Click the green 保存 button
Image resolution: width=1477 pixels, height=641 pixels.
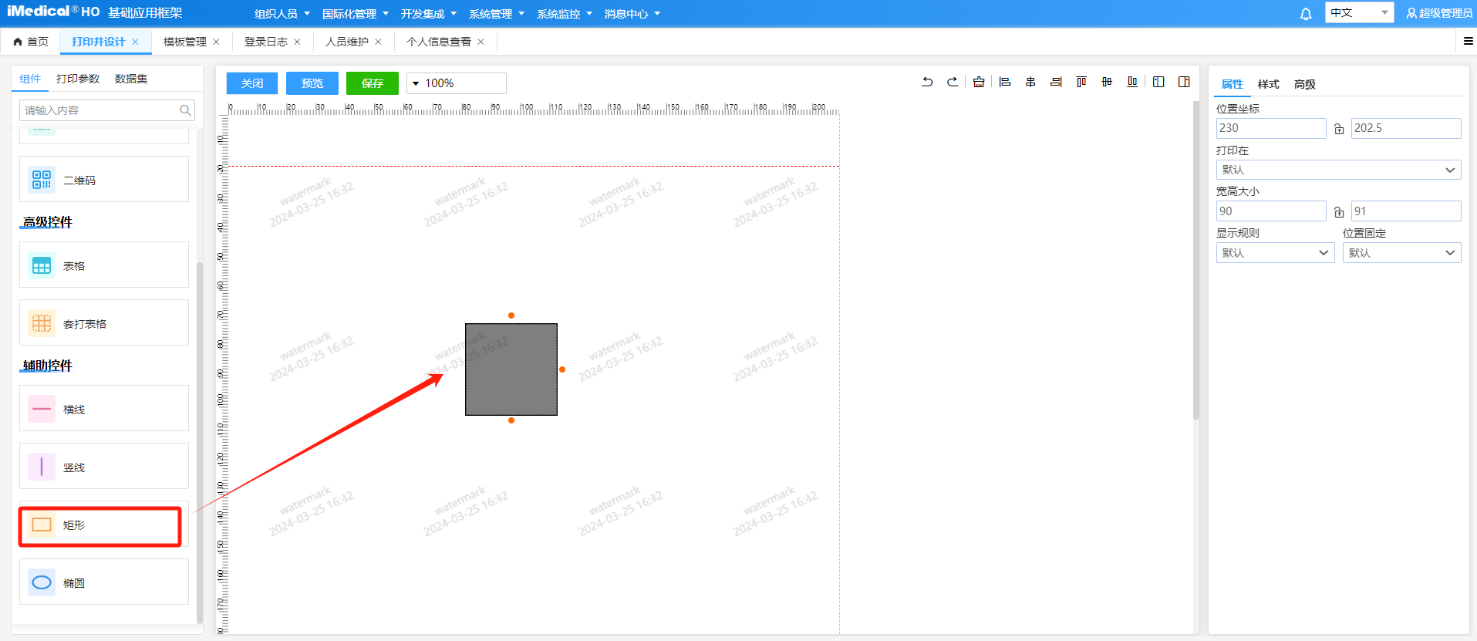(373, 83)
